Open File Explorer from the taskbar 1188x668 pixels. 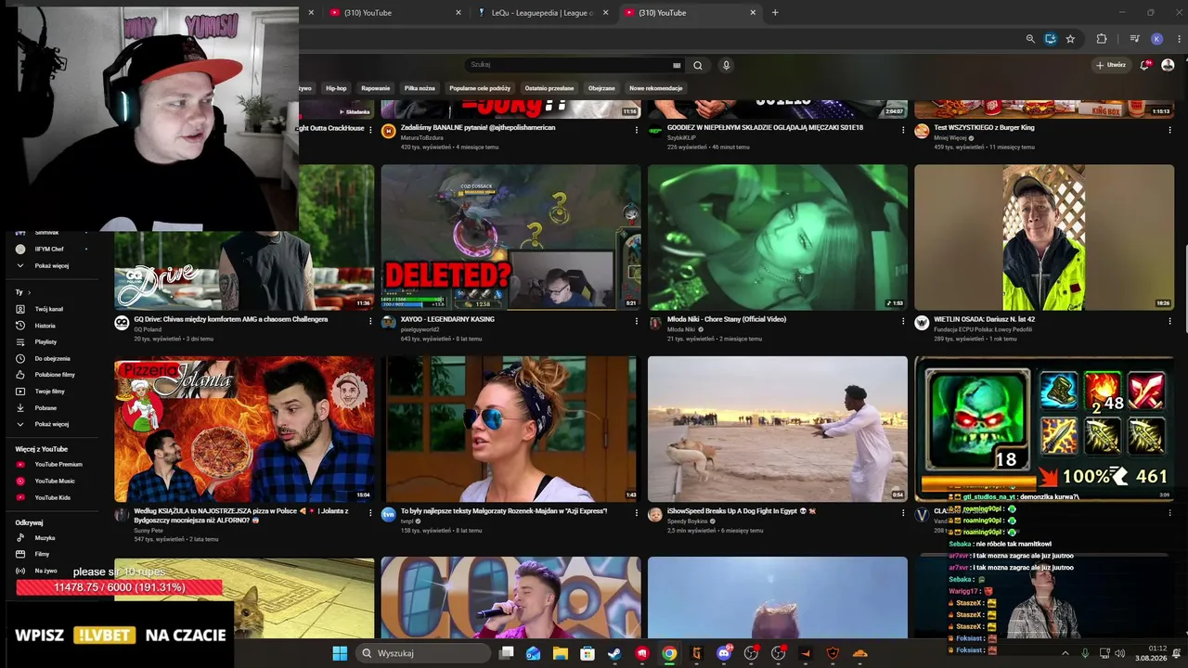[561, 653]
